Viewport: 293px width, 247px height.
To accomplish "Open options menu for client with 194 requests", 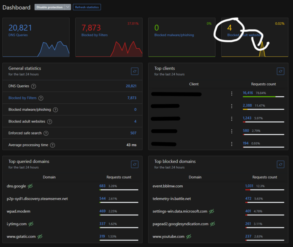I will pos(232,144).
